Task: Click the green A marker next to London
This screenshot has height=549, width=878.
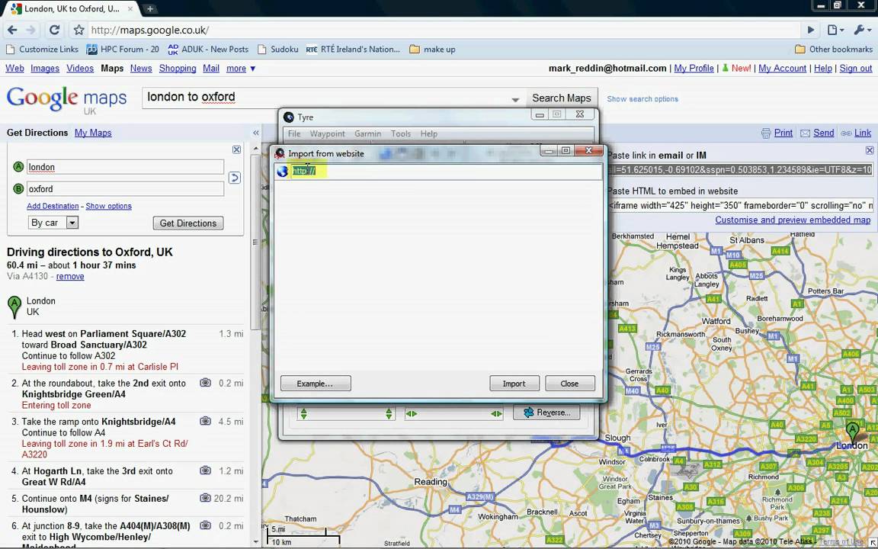Action: click(x=14, y=307)
